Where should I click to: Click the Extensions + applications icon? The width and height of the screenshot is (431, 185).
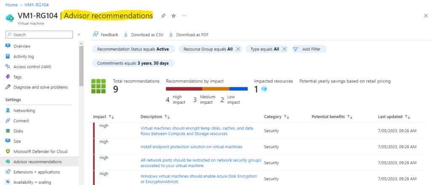[x=8, y=172]
